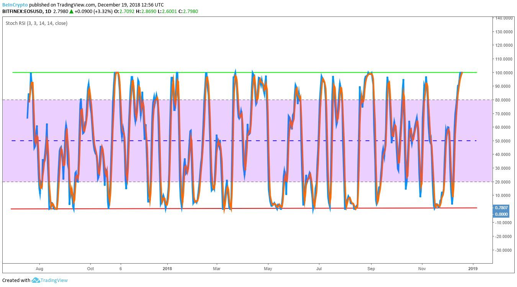517x287 pixels.
Task: Click the 6 label on time axis
Action: [x=121, y=269]
